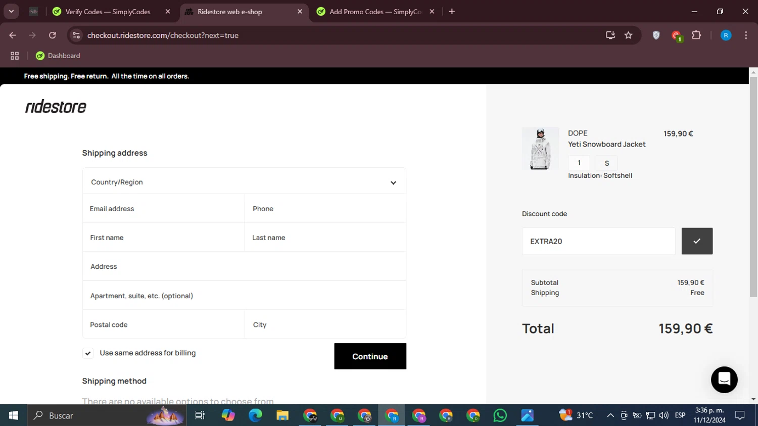Open the red extension with badge
Screen dimensions: 758x426
(676, 36)
